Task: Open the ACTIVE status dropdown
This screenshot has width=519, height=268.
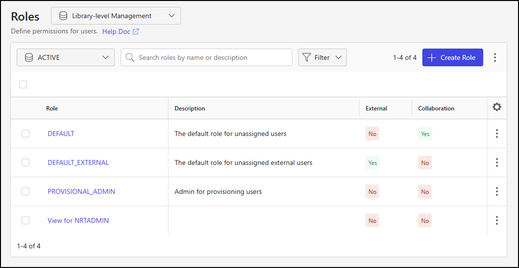Action: coord(66,57)
